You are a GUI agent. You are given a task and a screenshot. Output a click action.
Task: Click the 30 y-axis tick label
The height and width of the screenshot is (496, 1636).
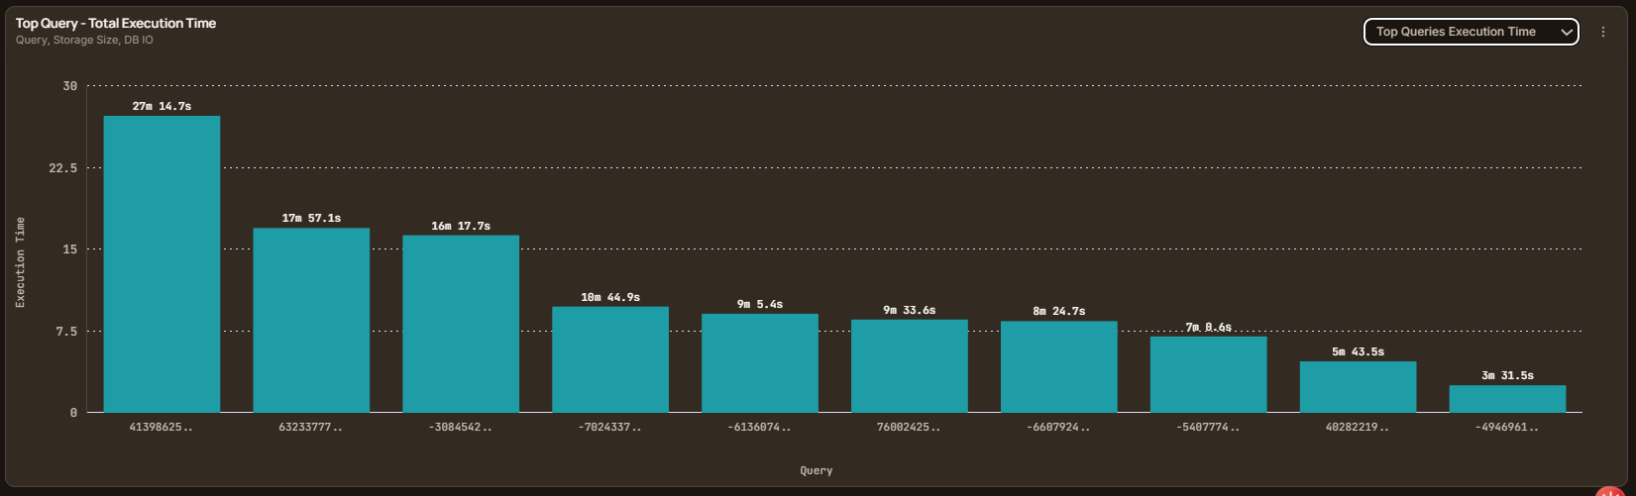point(69,86)
